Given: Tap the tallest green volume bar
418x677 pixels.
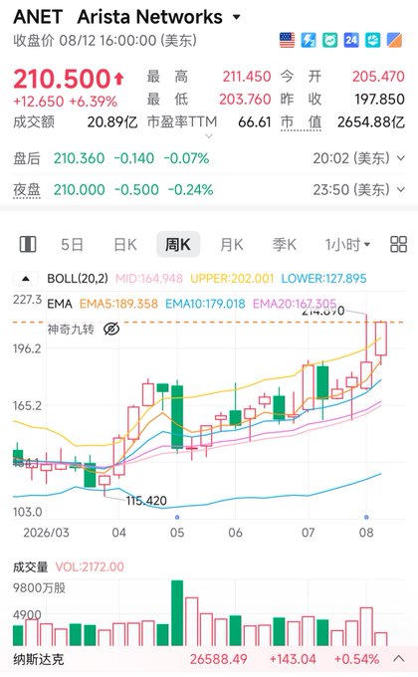Looking at the screenshot, I should pos(177,613).
